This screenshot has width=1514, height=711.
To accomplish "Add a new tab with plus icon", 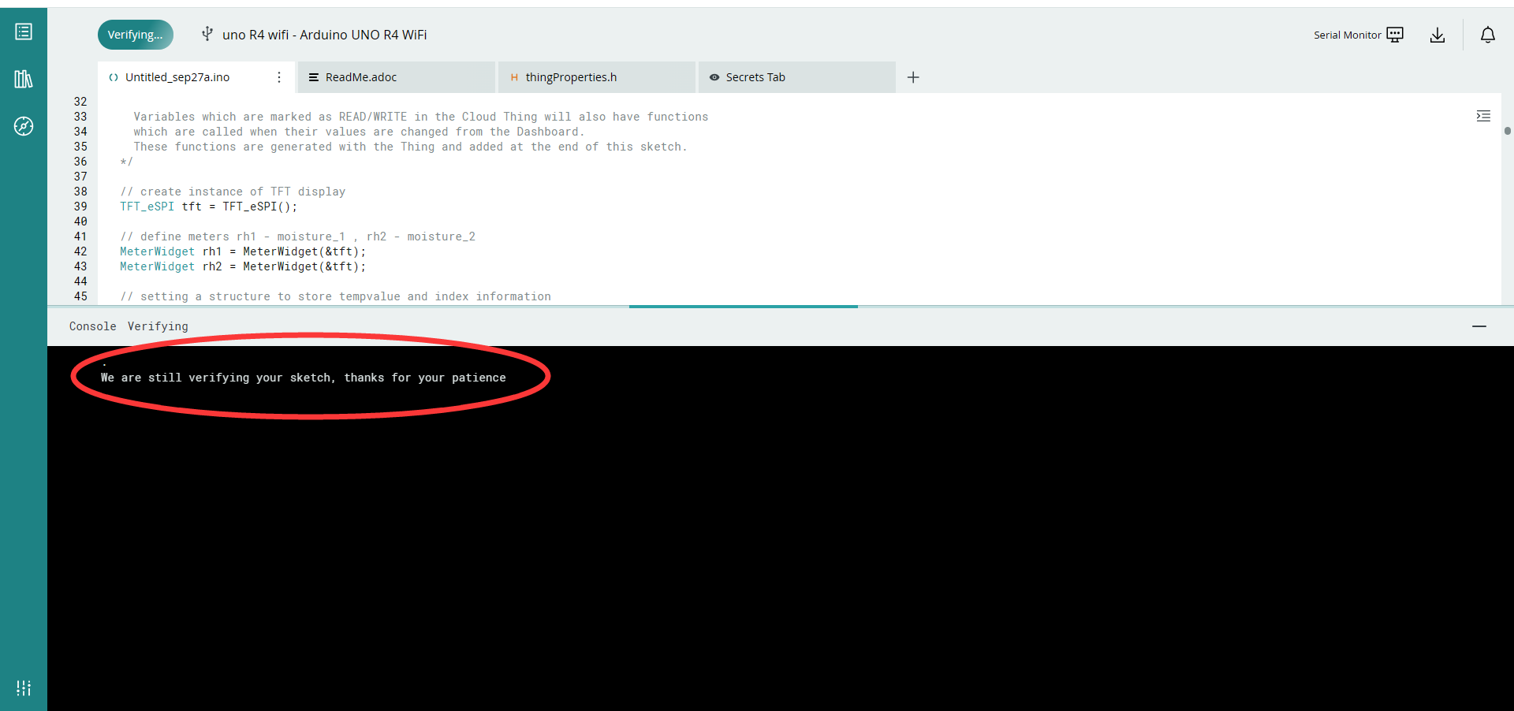I will point(913,77).
